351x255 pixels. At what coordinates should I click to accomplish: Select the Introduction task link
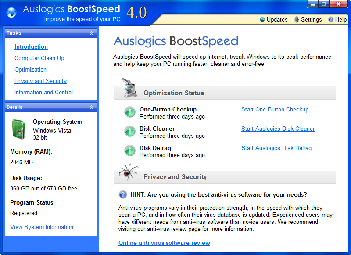(x=31, y=47)
